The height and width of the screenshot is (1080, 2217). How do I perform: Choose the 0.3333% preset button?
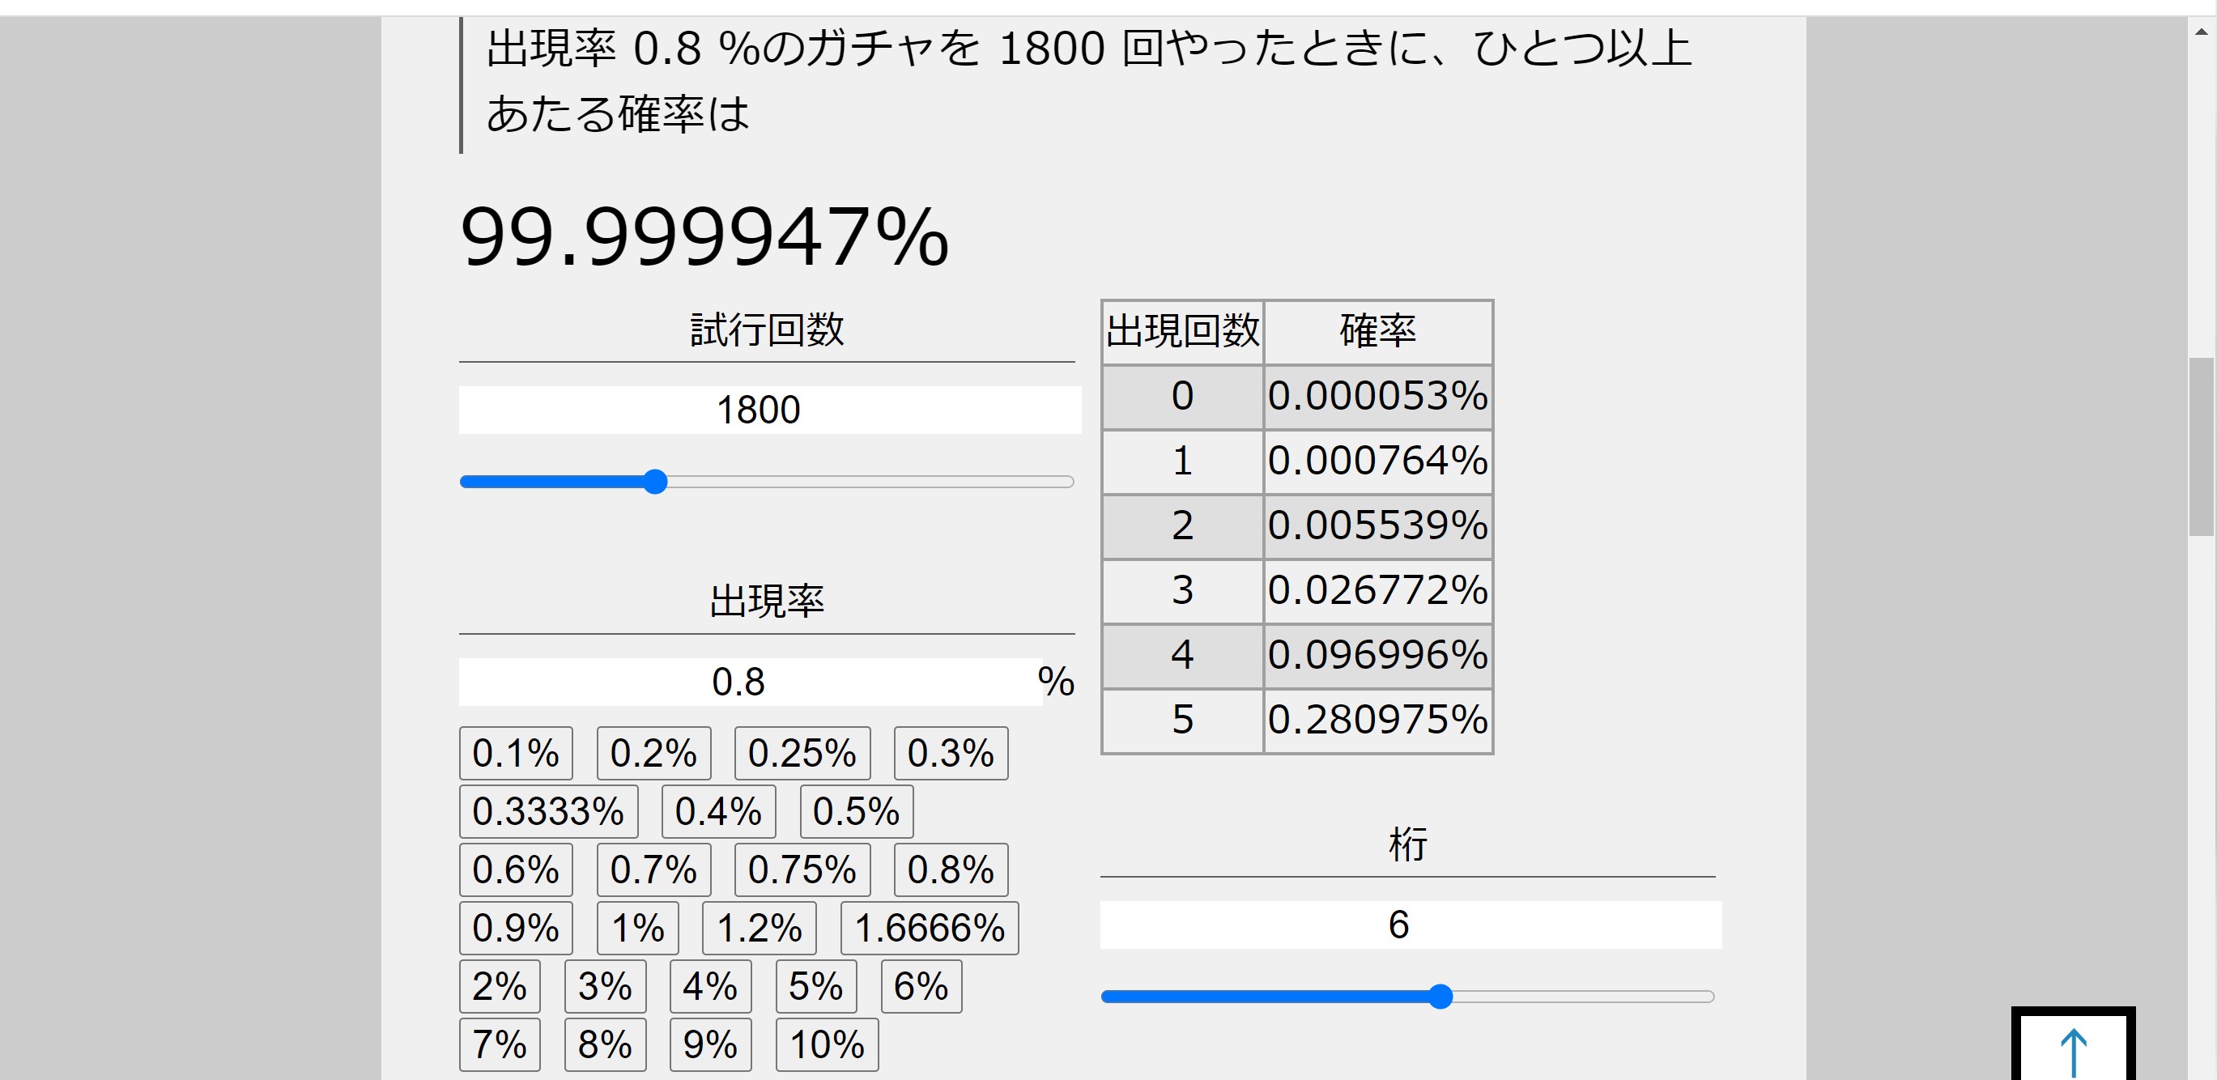[x=548, y=811]
